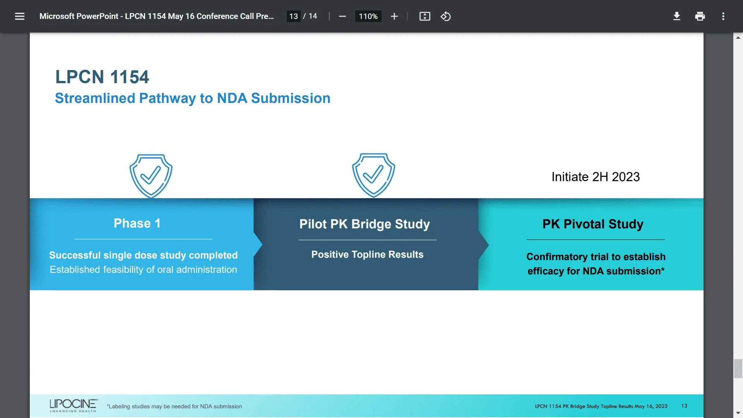Click 'efficacy for NDA submission*' line
Image resolution: width=743 pixels, height=418 pixels.
(596, 271)
